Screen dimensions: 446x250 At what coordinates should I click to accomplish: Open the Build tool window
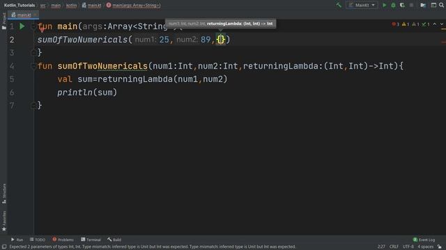[114, 240]
